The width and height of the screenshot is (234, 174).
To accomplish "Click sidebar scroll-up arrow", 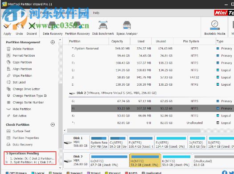I will tap(60, 40).
